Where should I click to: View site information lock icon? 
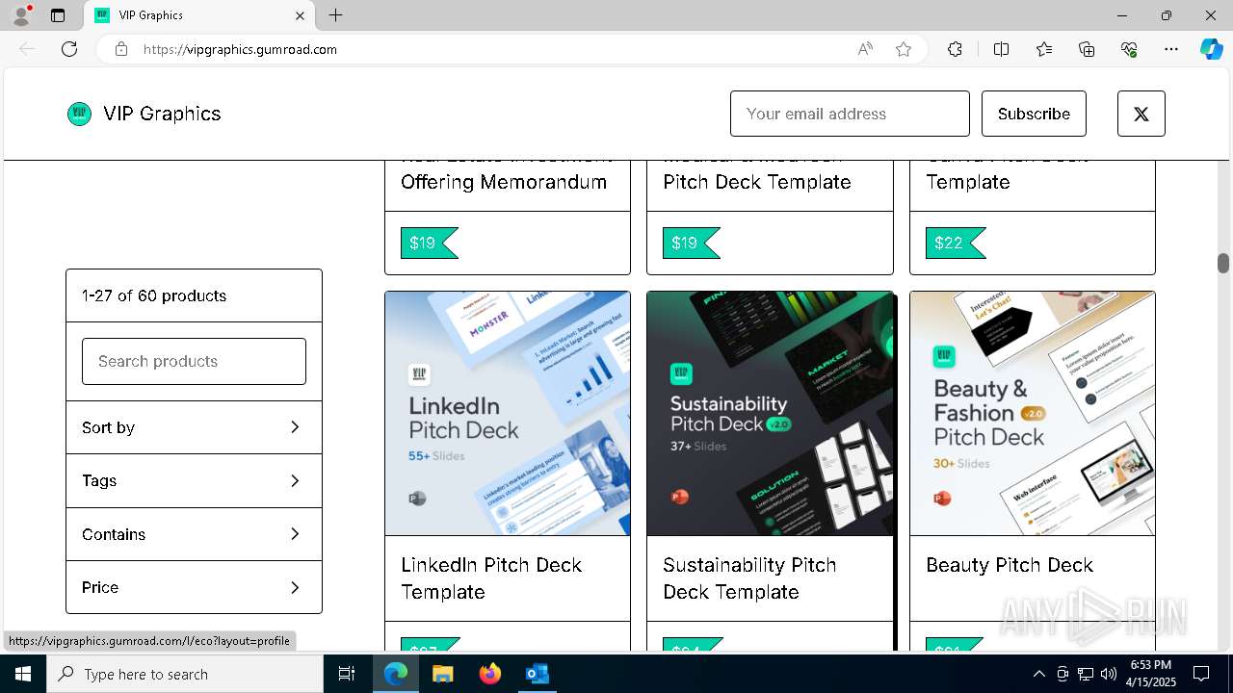(x=121, y=49)
